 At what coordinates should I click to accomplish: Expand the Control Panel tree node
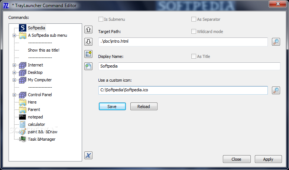point(14,95)
